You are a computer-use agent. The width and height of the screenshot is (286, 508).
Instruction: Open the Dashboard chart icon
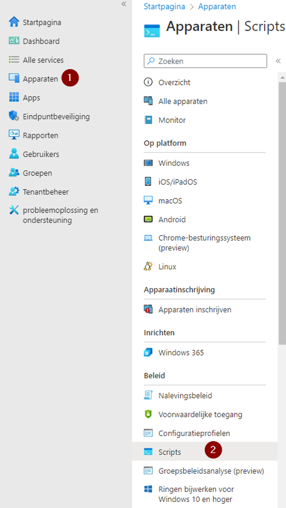click(14, 41)
